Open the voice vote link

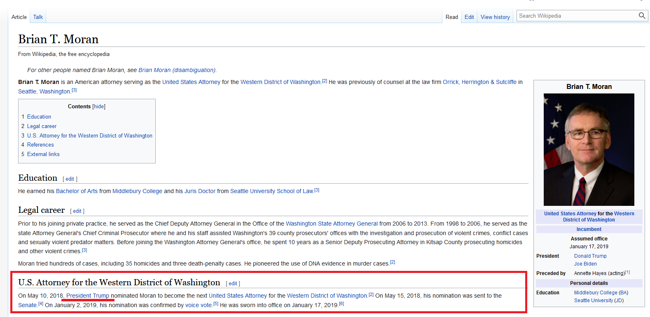tap(199, 305)
